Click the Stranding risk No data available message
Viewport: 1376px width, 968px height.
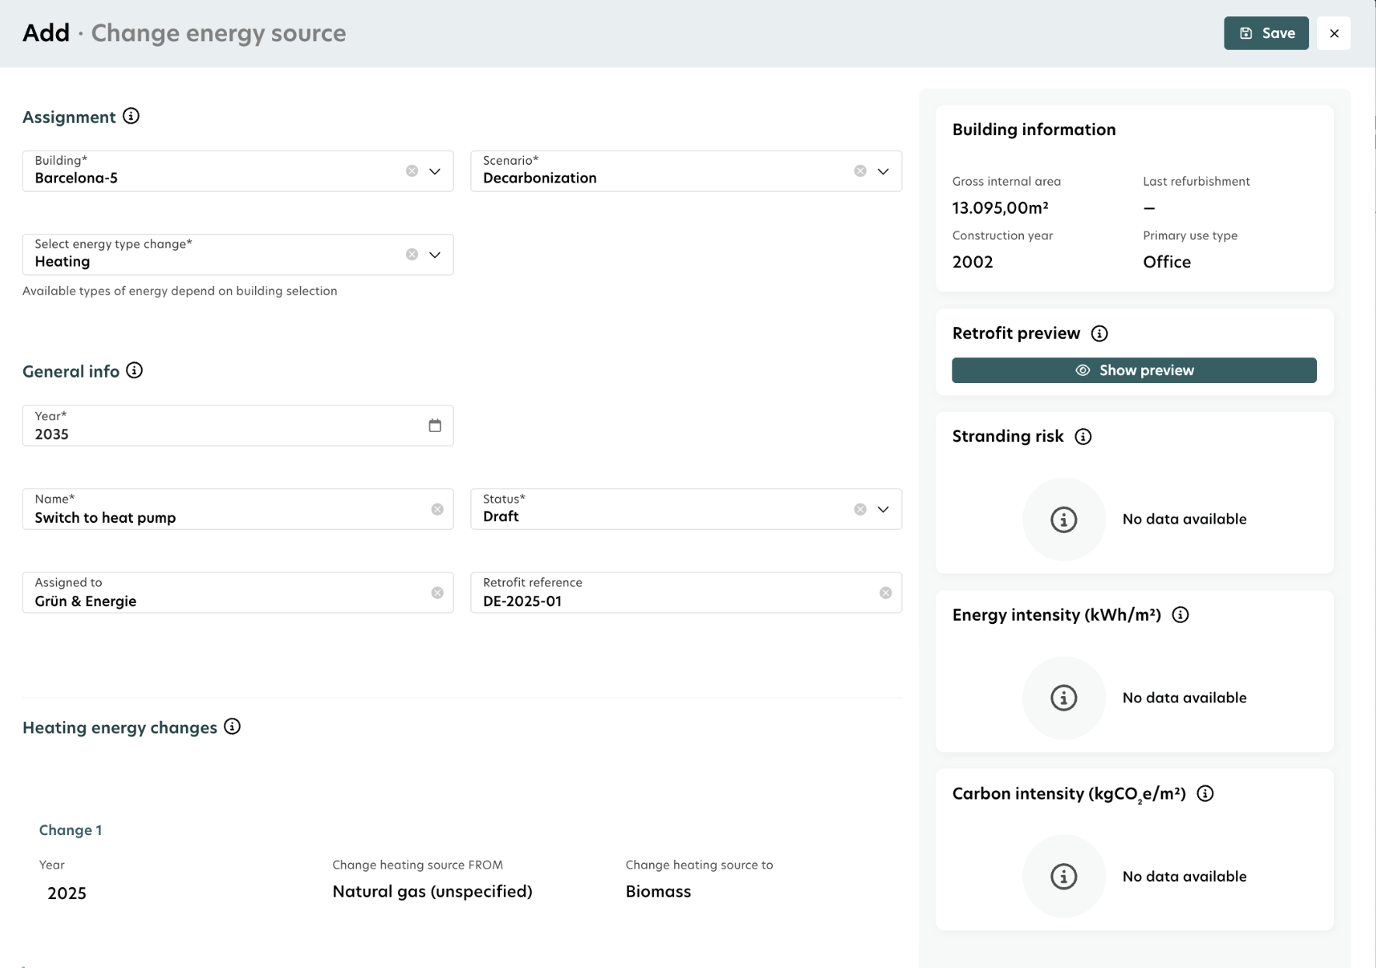tap(1185, 519)
